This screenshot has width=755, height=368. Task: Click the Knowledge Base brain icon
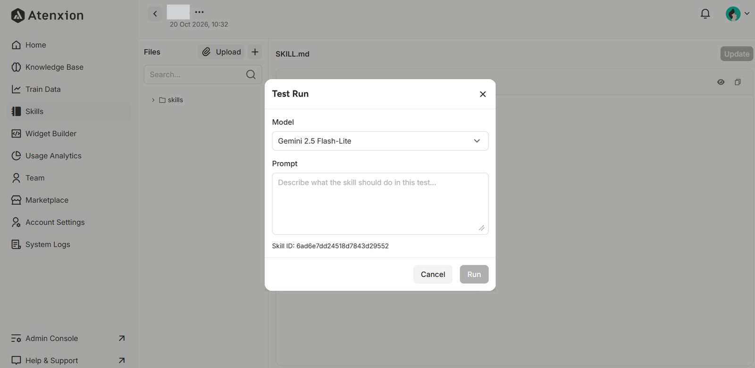(16, 67)
